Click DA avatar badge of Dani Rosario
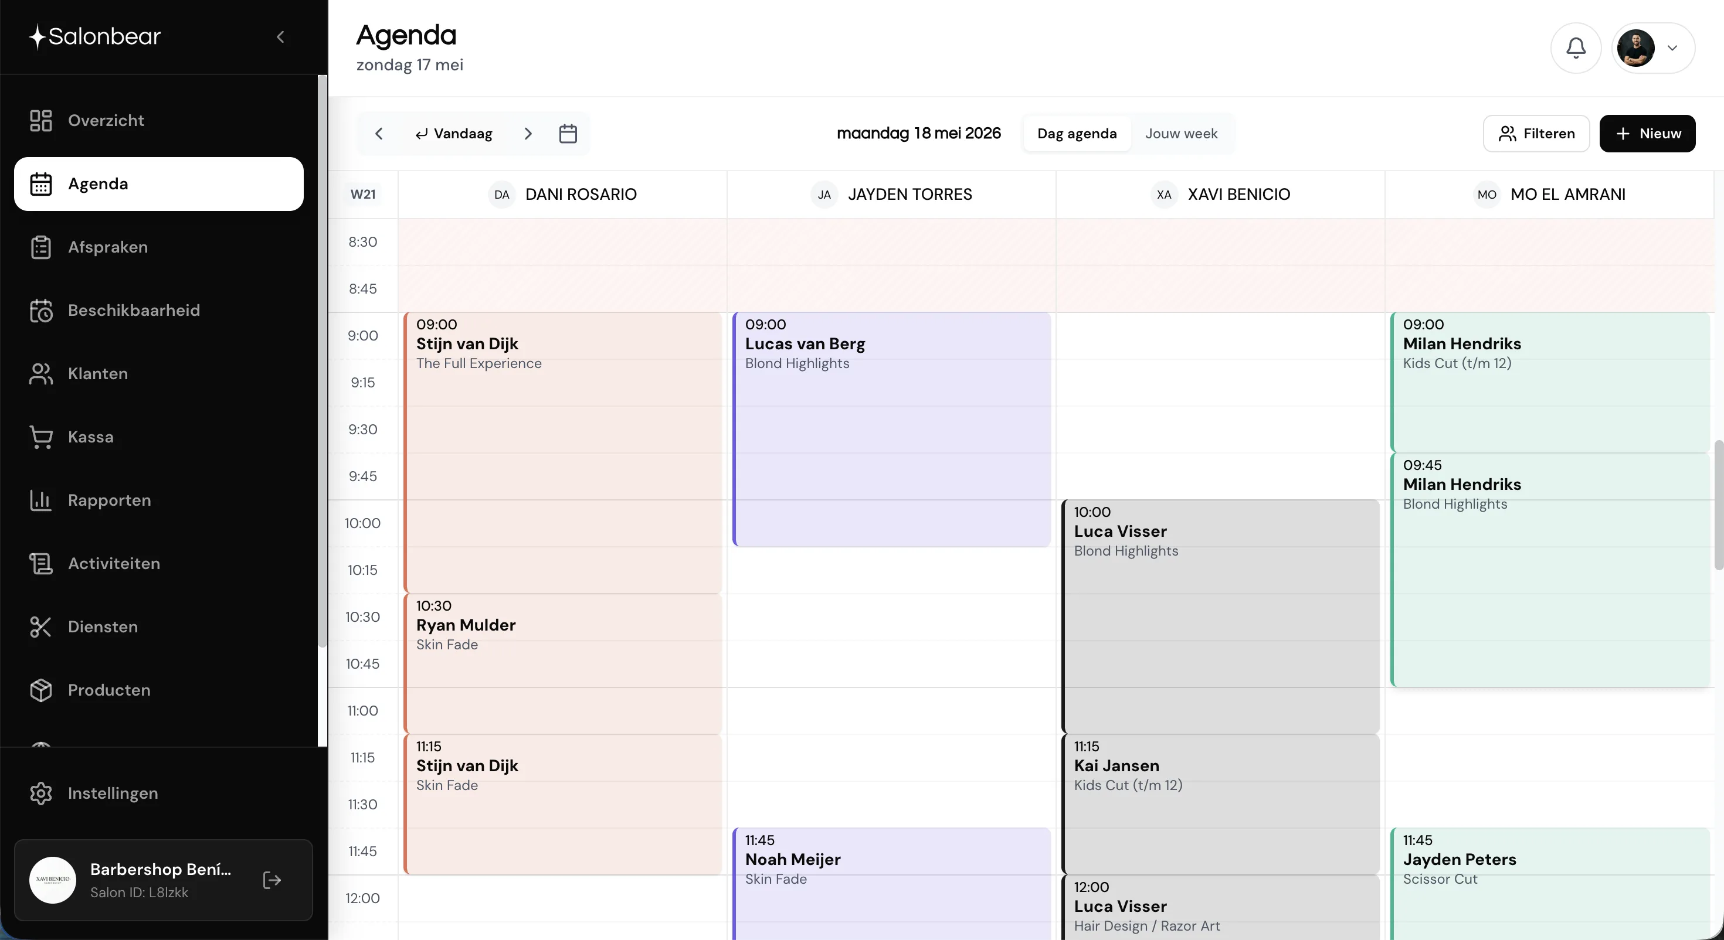The width and height of the screenshot is (1724, 940). coord(501,195)
